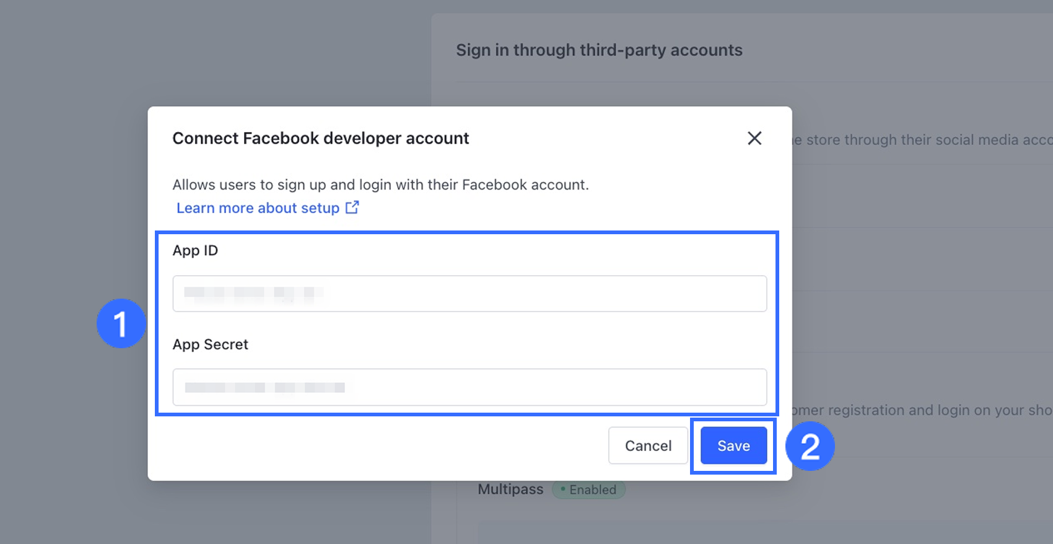
Task: Click the blurred App ID value text
Action: (253, 293)
